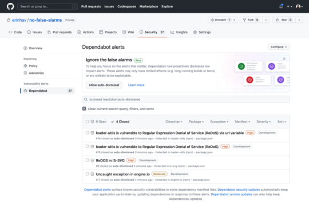Dismiss the Ignore the false alarms banner

point(284,58)
